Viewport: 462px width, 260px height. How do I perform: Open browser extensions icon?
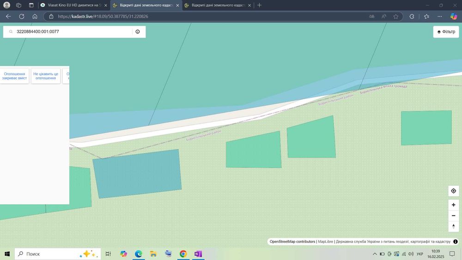(x=412, y=17)
